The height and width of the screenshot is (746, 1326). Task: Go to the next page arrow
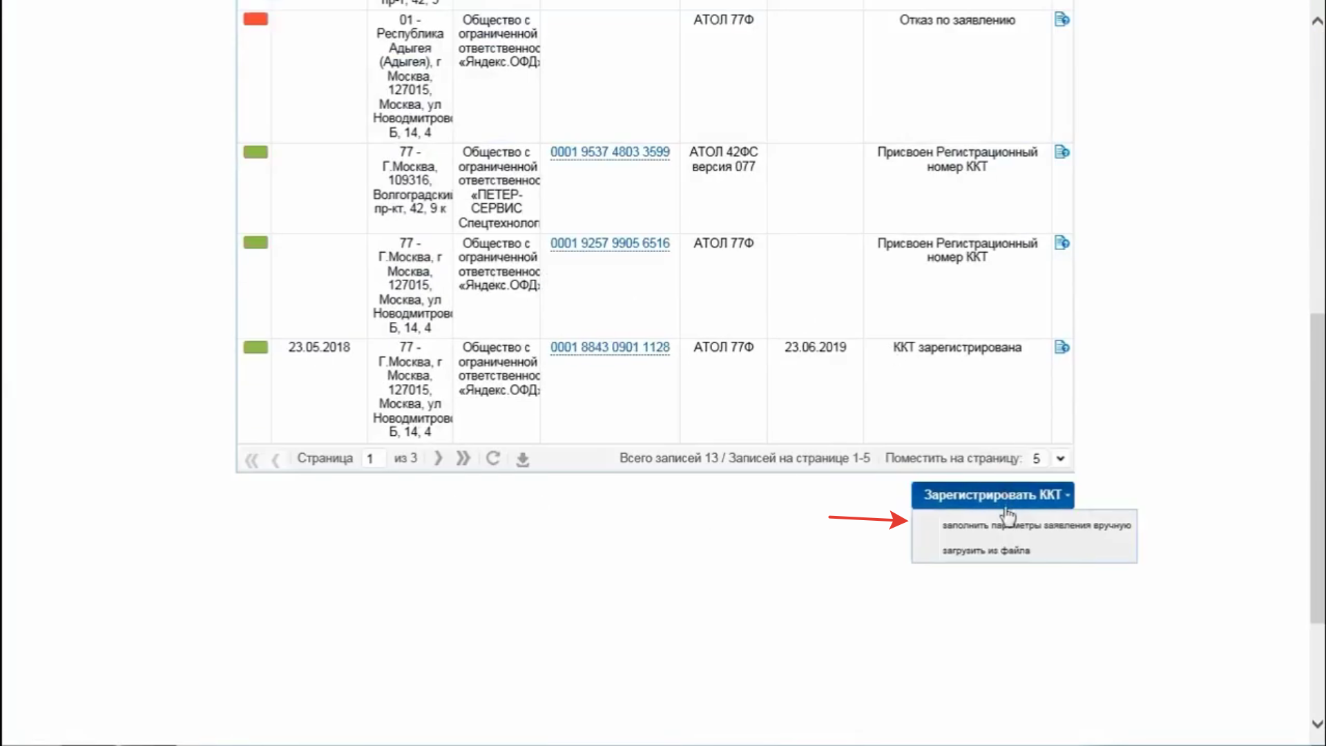tap(438, 459)
